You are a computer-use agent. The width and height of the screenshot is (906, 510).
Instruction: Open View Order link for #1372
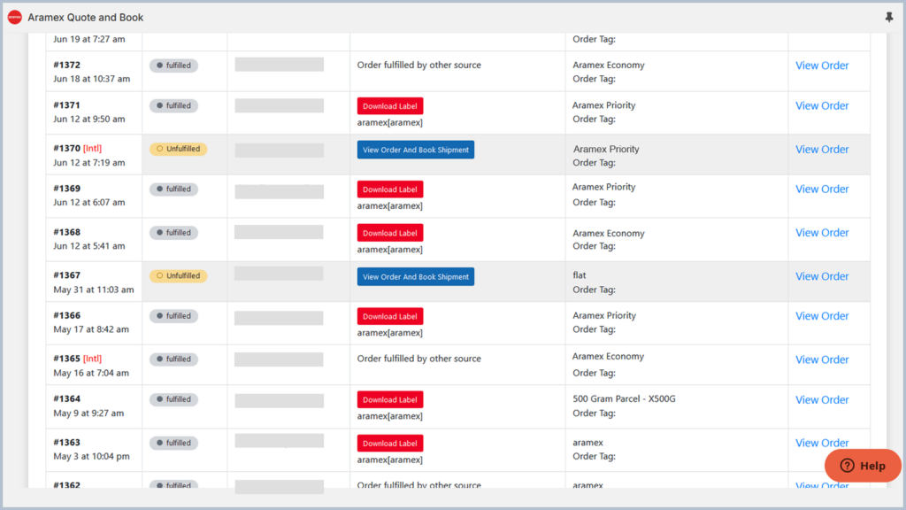822,66
